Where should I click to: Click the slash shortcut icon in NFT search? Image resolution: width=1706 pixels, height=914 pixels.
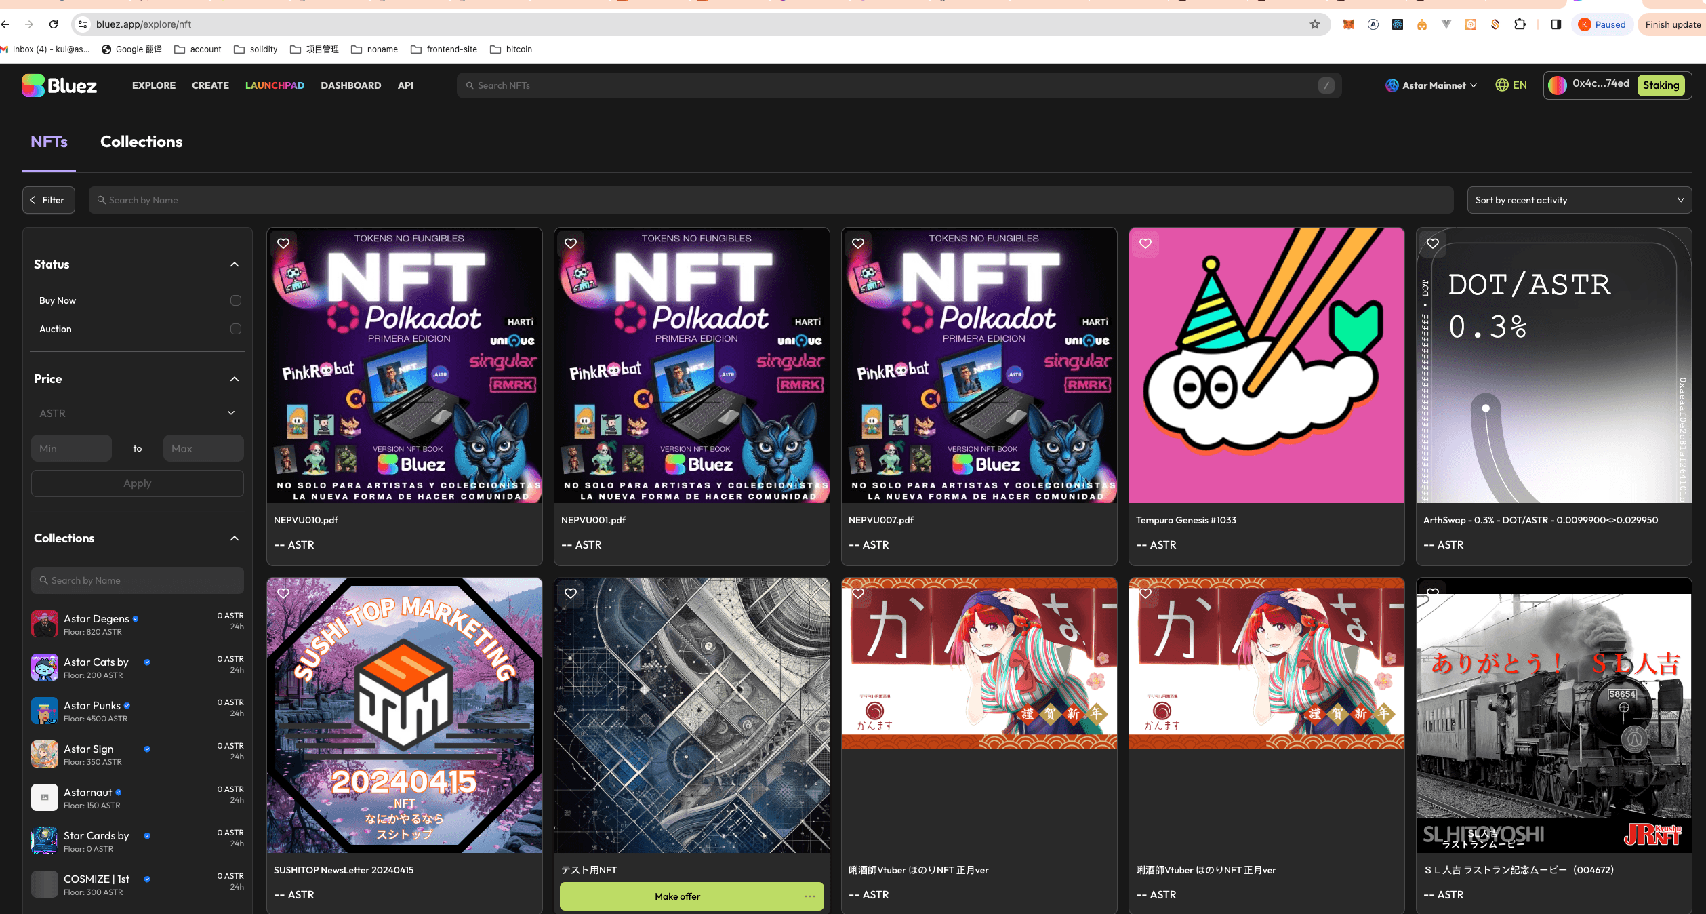coord(1326,85)
